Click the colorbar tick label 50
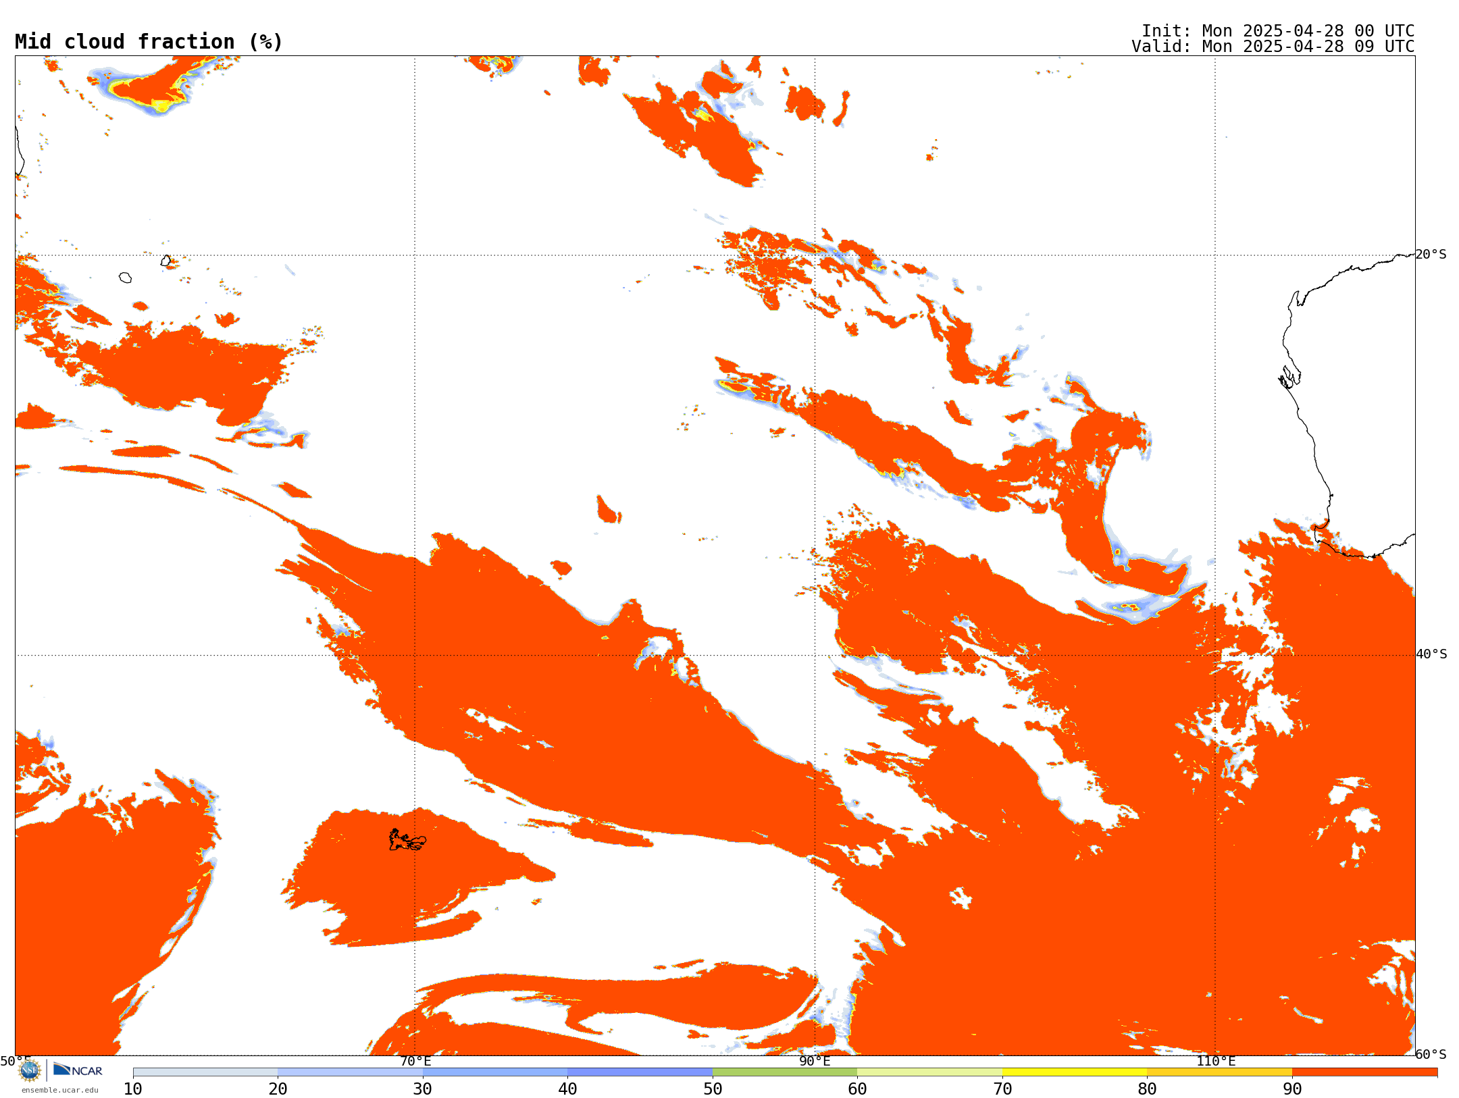The height and width of the screenshot is (1098, 1459). 713,1089
